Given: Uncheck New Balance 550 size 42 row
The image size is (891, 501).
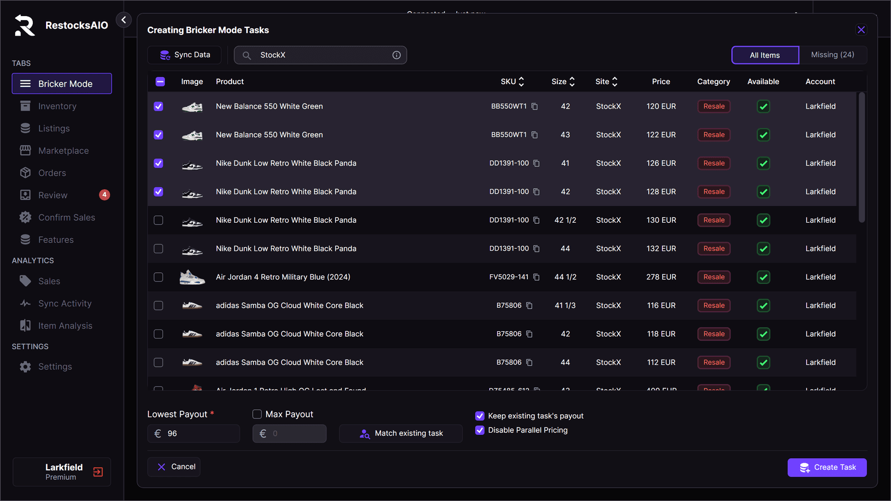Looking at the screenshot, I should tap(159, 106).
